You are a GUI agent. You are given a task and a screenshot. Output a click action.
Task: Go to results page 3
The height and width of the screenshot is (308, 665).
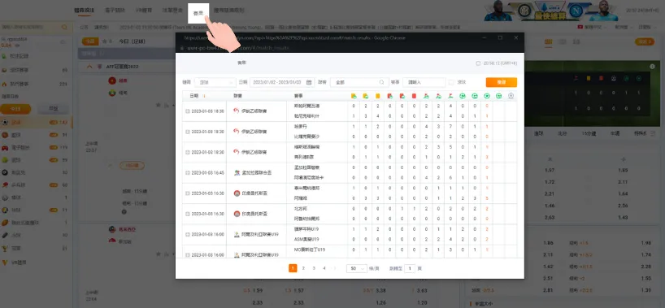[x=314, y=268]
